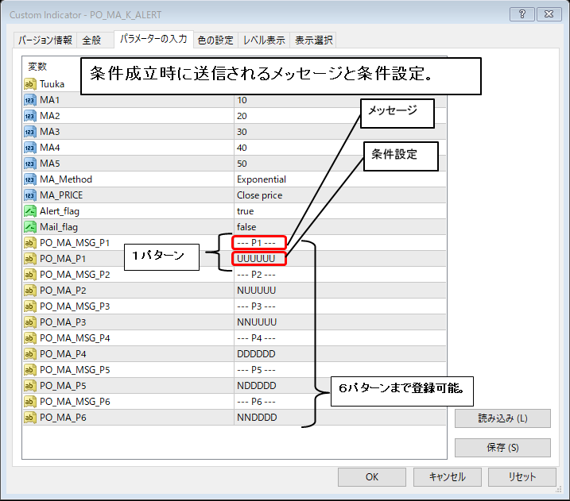The width and height of the screenshot is (570, 501).
Task: Edit the PO_MA_MSG_P1 value --- P1 ---
Action: click(256, 243)
